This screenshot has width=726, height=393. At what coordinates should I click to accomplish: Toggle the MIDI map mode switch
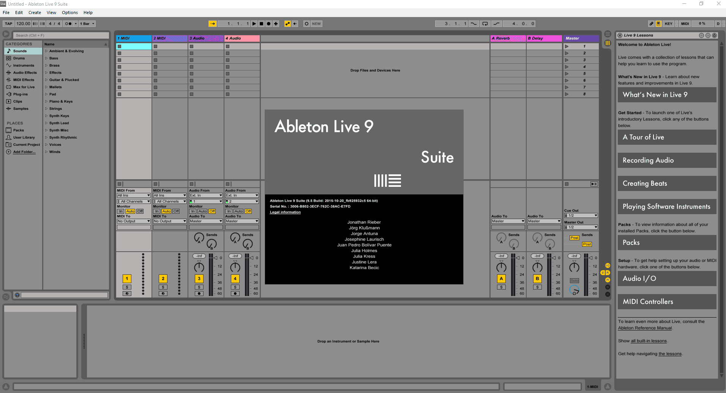pos(685,23)
